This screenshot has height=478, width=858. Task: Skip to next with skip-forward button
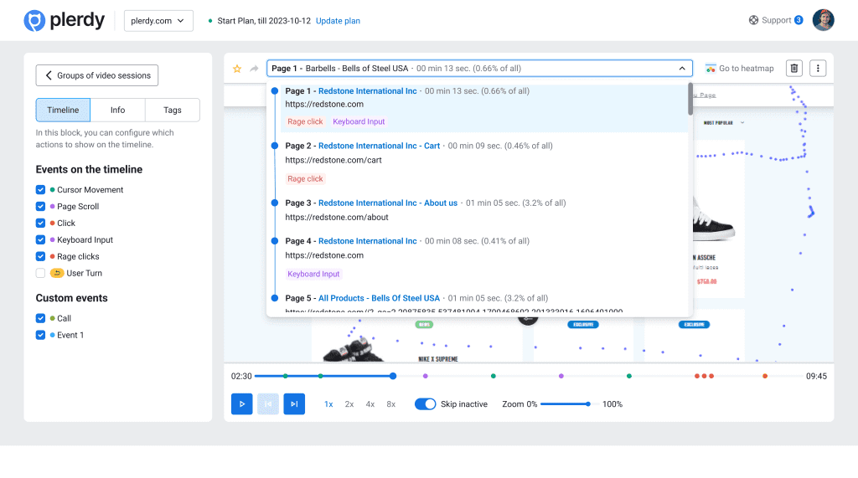tap(294, 404)
